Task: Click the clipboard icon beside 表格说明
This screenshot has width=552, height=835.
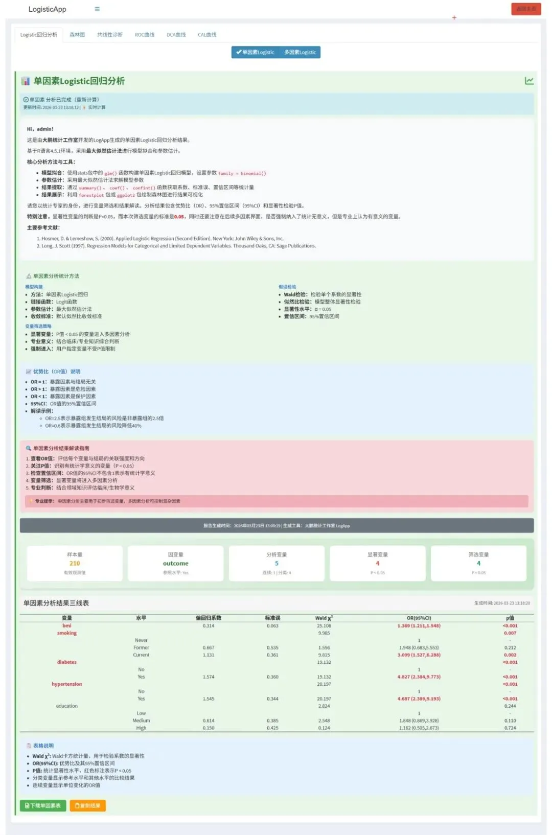Action: tap(29, 746)
